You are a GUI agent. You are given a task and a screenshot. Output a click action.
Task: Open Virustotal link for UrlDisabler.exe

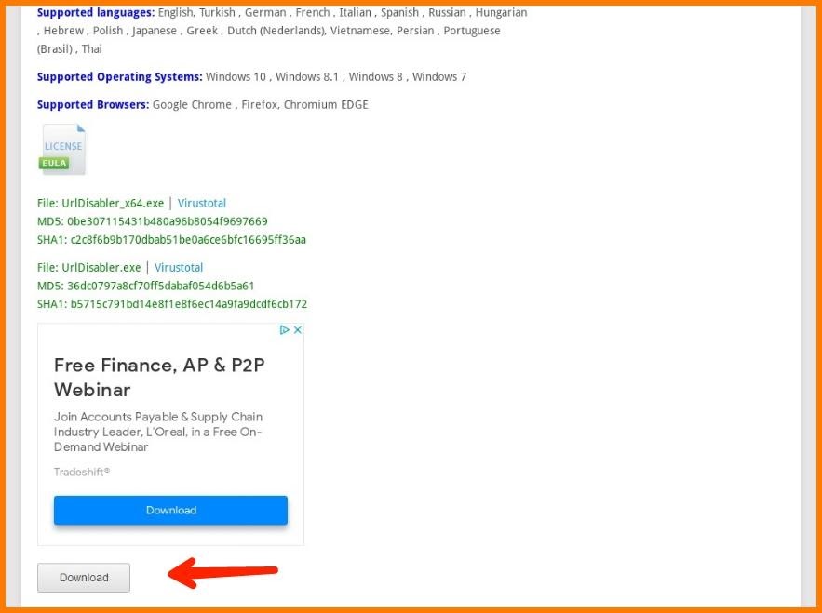click(x=179, y=268)
